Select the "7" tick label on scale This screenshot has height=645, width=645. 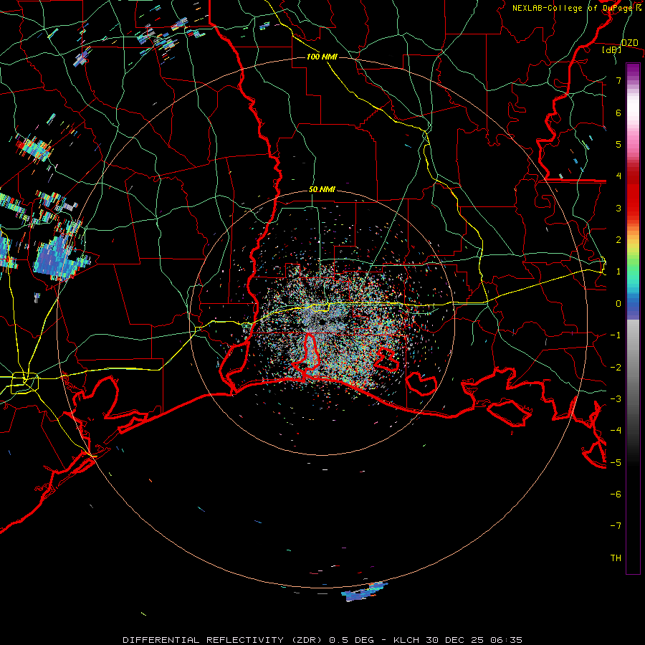click(618, 80)
